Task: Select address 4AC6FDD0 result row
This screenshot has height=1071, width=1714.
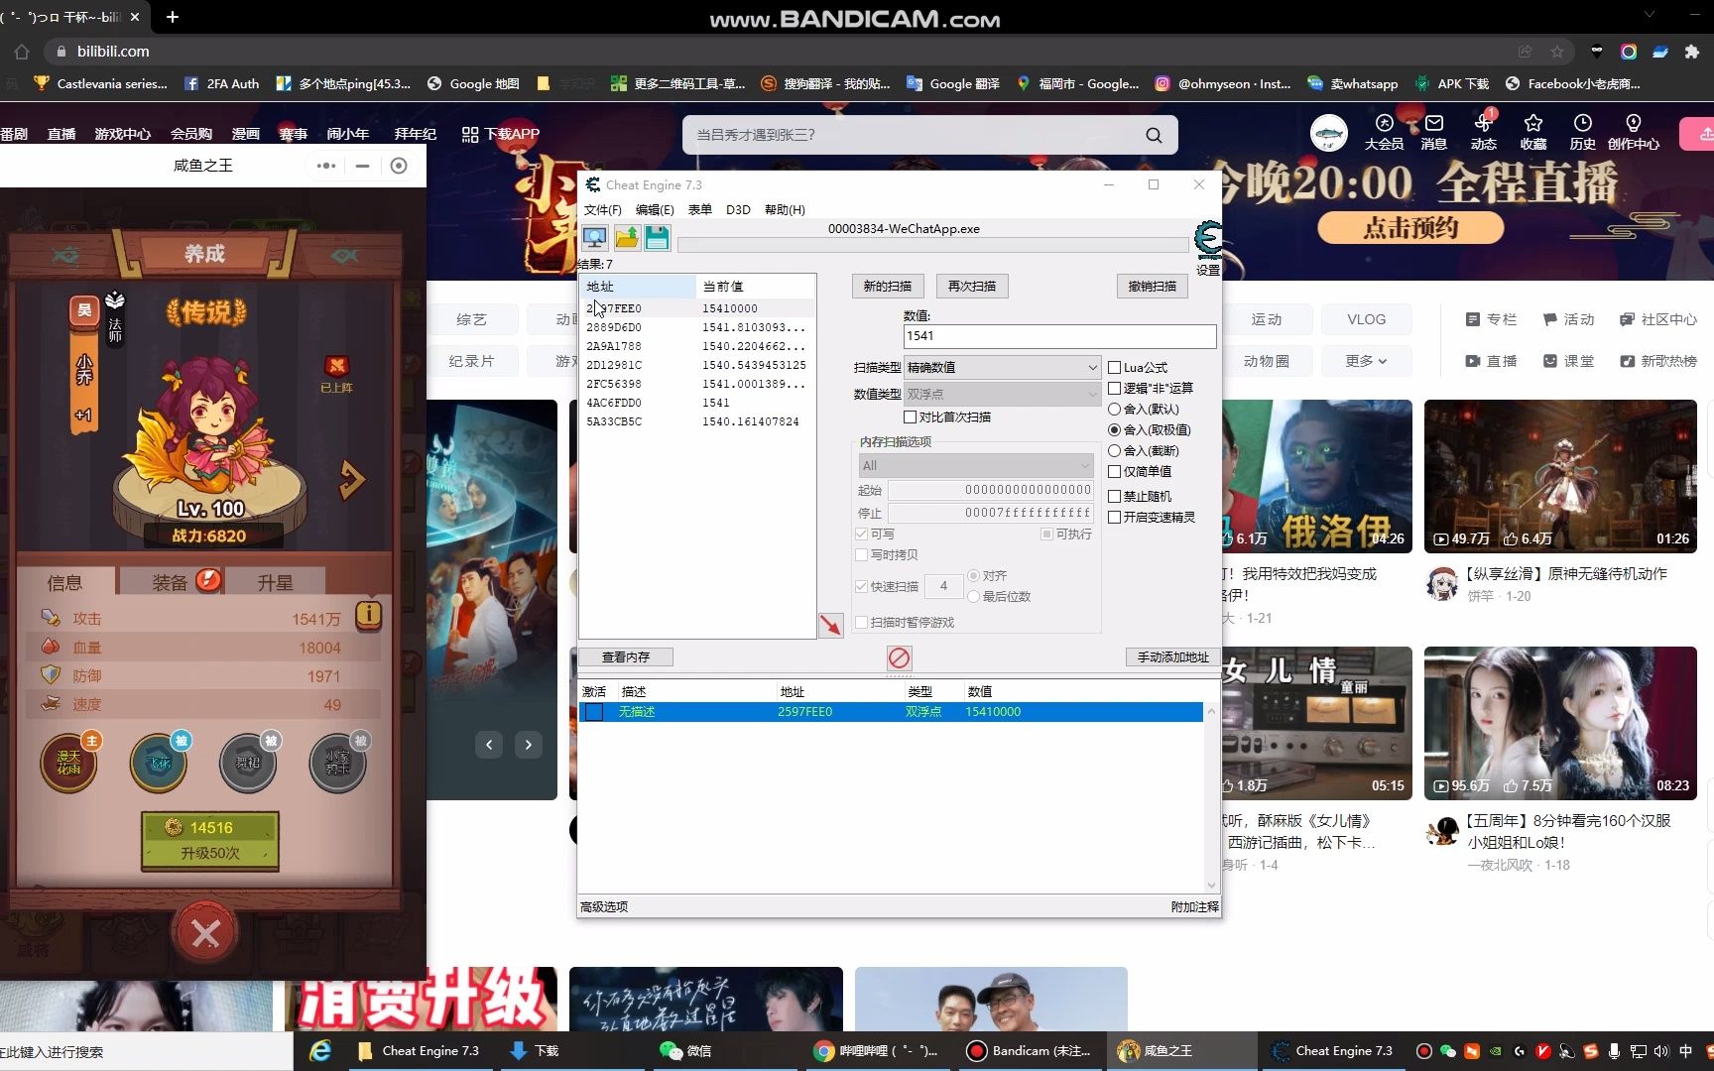Action: pyautogui.click(x=697, y=403)
